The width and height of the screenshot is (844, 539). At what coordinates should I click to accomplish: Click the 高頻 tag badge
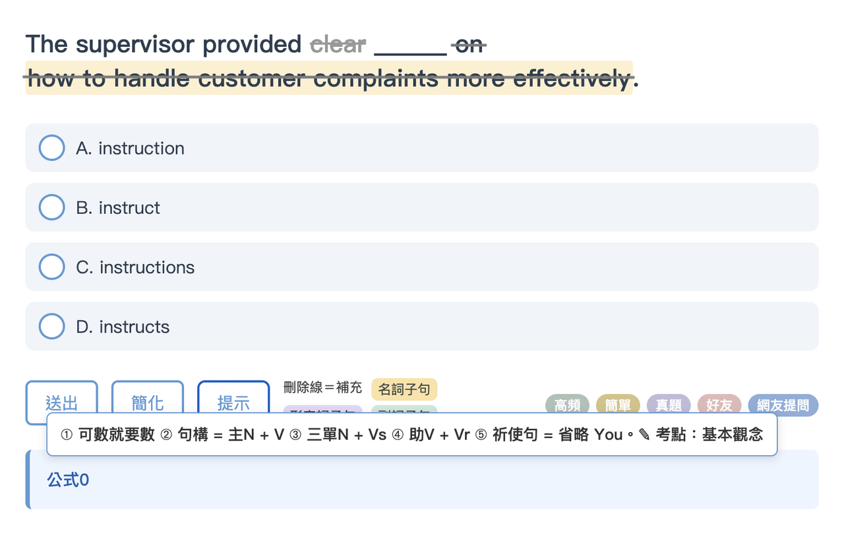coord(567,405)
